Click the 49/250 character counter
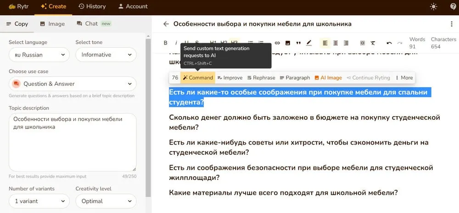This screenshot has width=459, height=213. 129,176
